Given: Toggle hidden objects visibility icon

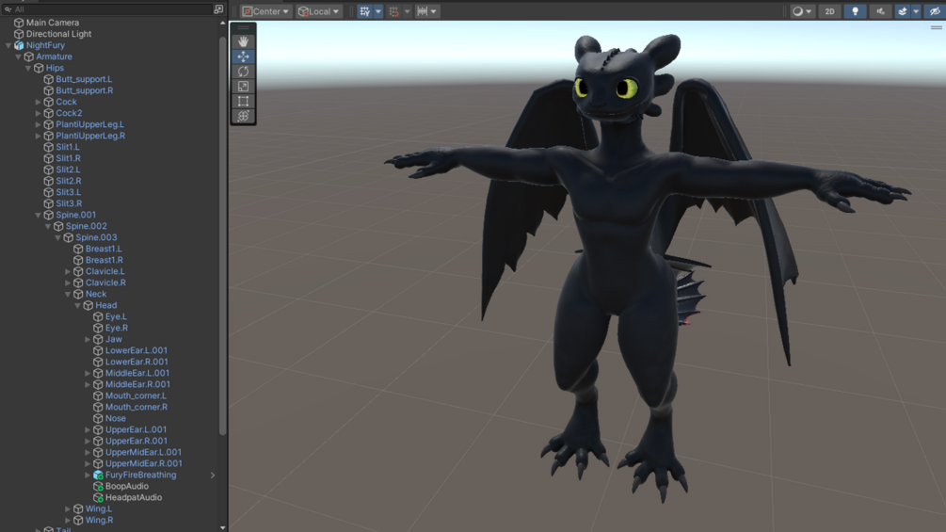Looking at the screenshot, I should pyautogui.click(x=935, y=11).
